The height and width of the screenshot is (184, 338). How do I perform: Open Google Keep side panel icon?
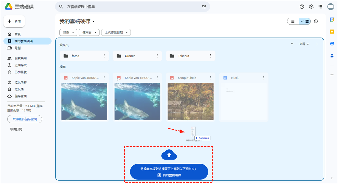(x=332, y=32)
